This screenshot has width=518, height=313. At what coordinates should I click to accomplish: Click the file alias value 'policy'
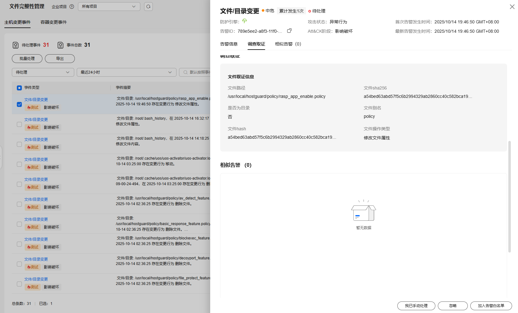[369, 116]
